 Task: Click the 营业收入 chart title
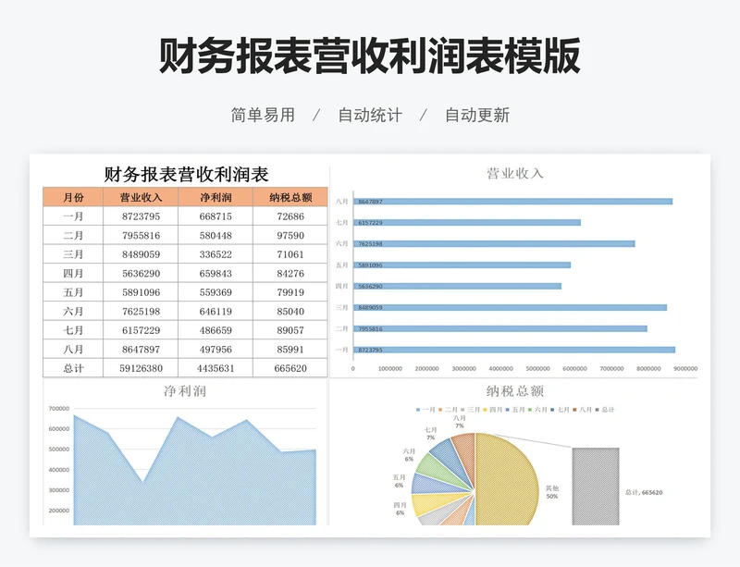[515, 173]
